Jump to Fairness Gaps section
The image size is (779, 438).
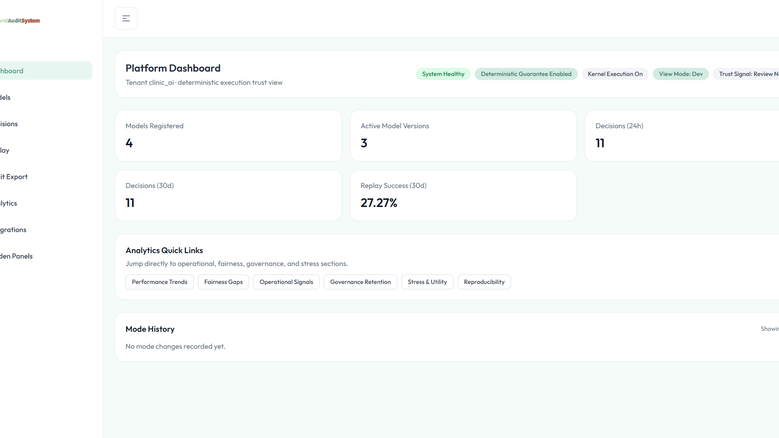click(x=223, y=282)
